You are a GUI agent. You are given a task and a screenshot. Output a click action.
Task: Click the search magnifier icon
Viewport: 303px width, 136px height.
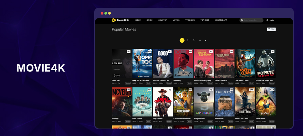(x=242, y=20)
